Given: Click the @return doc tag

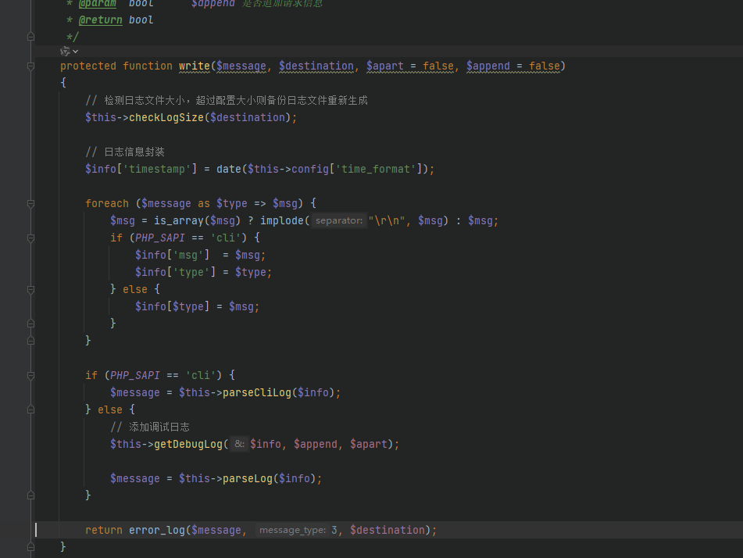Looking at the screenshot, I should pyautogui.click(x=100, y=20).
